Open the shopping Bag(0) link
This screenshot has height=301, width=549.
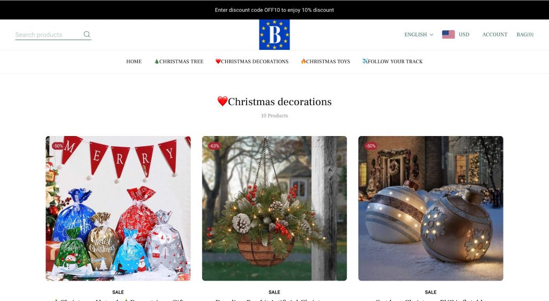(524, 35)
